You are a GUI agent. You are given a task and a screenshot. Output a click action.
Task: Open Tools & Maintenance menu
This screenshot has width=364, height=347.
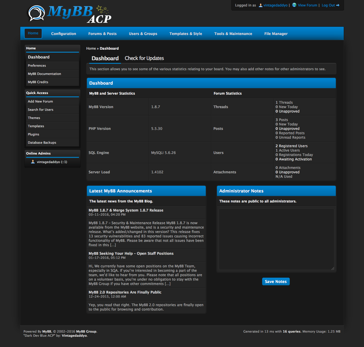(x=233, y=34)
